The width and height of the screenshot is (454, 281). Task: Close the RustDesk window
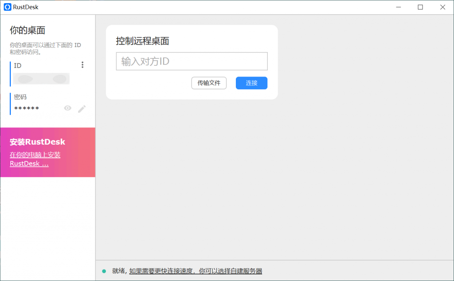coord(443,7)
